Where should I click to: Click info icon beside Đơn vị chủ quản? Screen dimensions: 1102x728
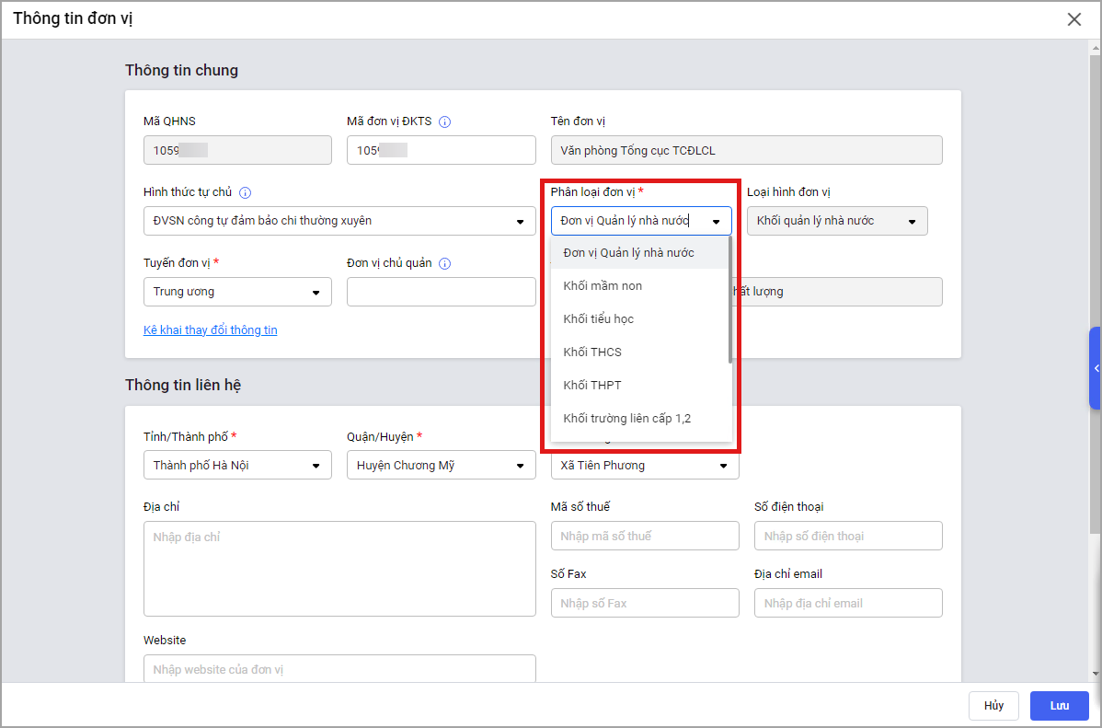[x=444, y=263]
